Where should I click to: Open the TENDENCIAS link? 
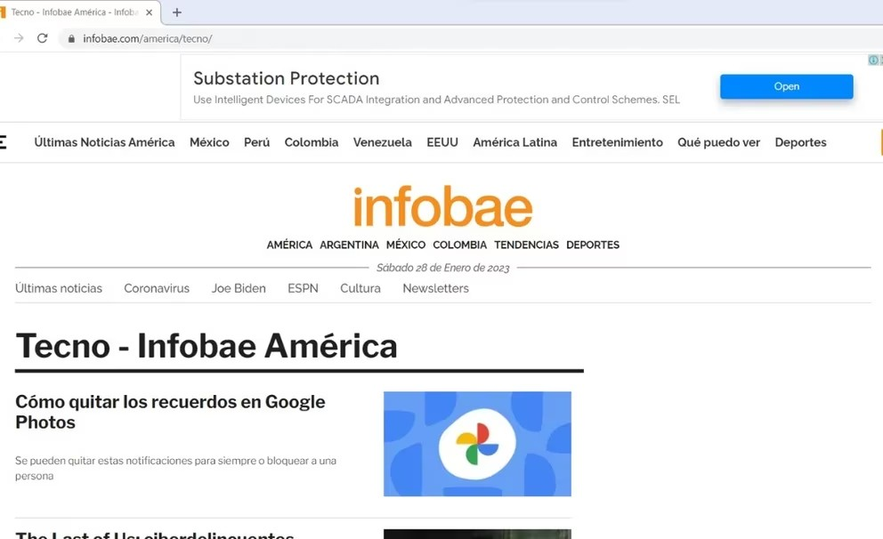tap(527, 245)
